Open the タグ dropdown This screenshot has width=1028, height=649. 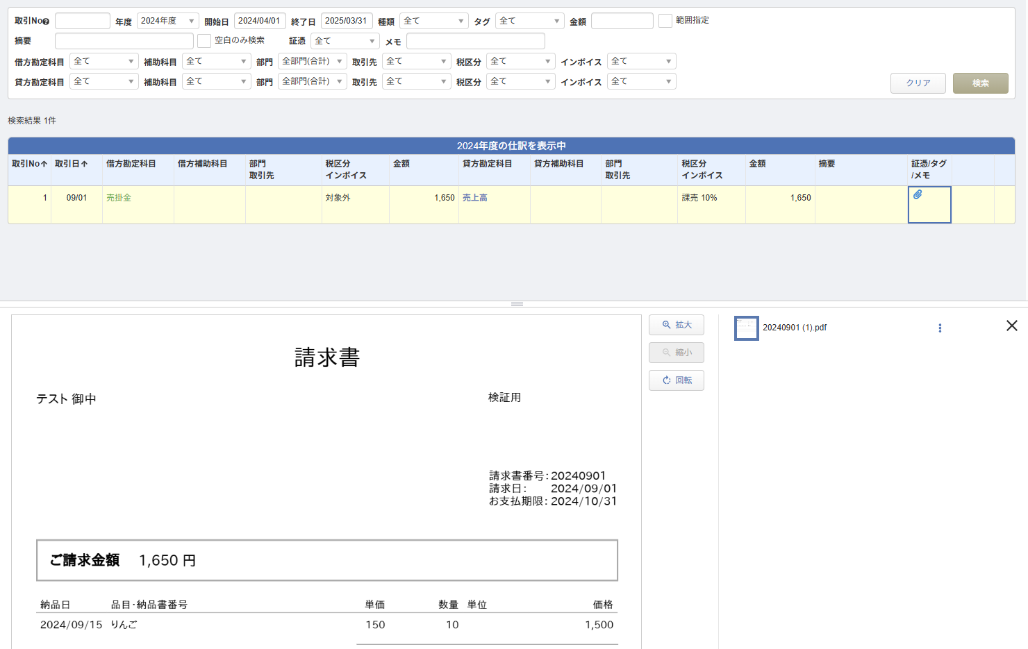(529, 21)
